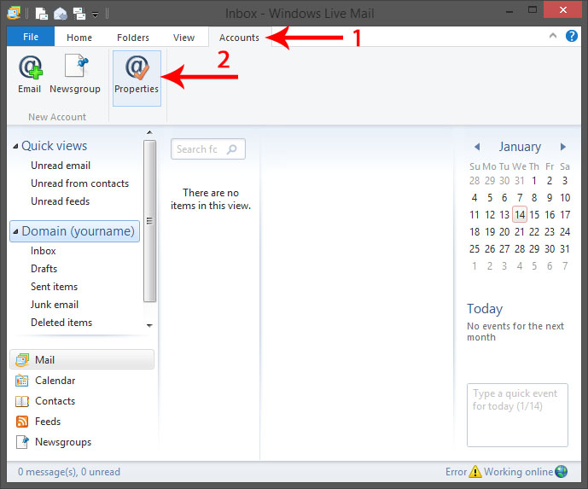Add a Newsgroup account

(x=75, y=74)
